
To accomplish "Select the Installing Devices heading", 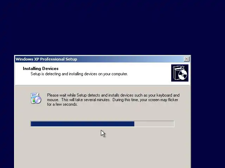I will [x=41, y=69].
